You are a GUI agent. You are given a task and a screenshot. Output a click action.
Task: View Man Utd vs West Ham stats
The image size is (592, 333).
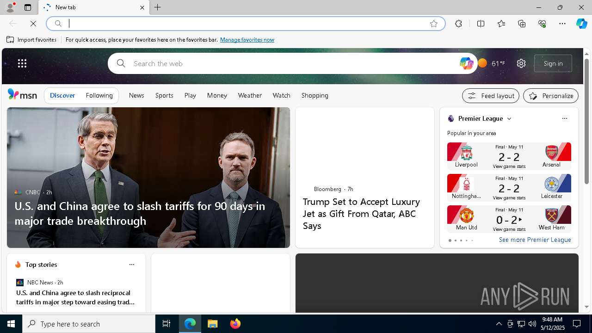pos(509,229)
